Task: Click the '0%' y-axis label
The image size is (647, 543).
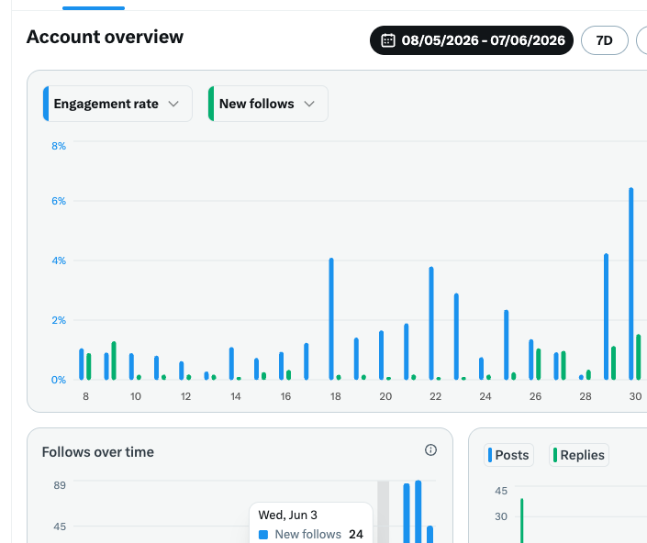Action: click(59, 380)
